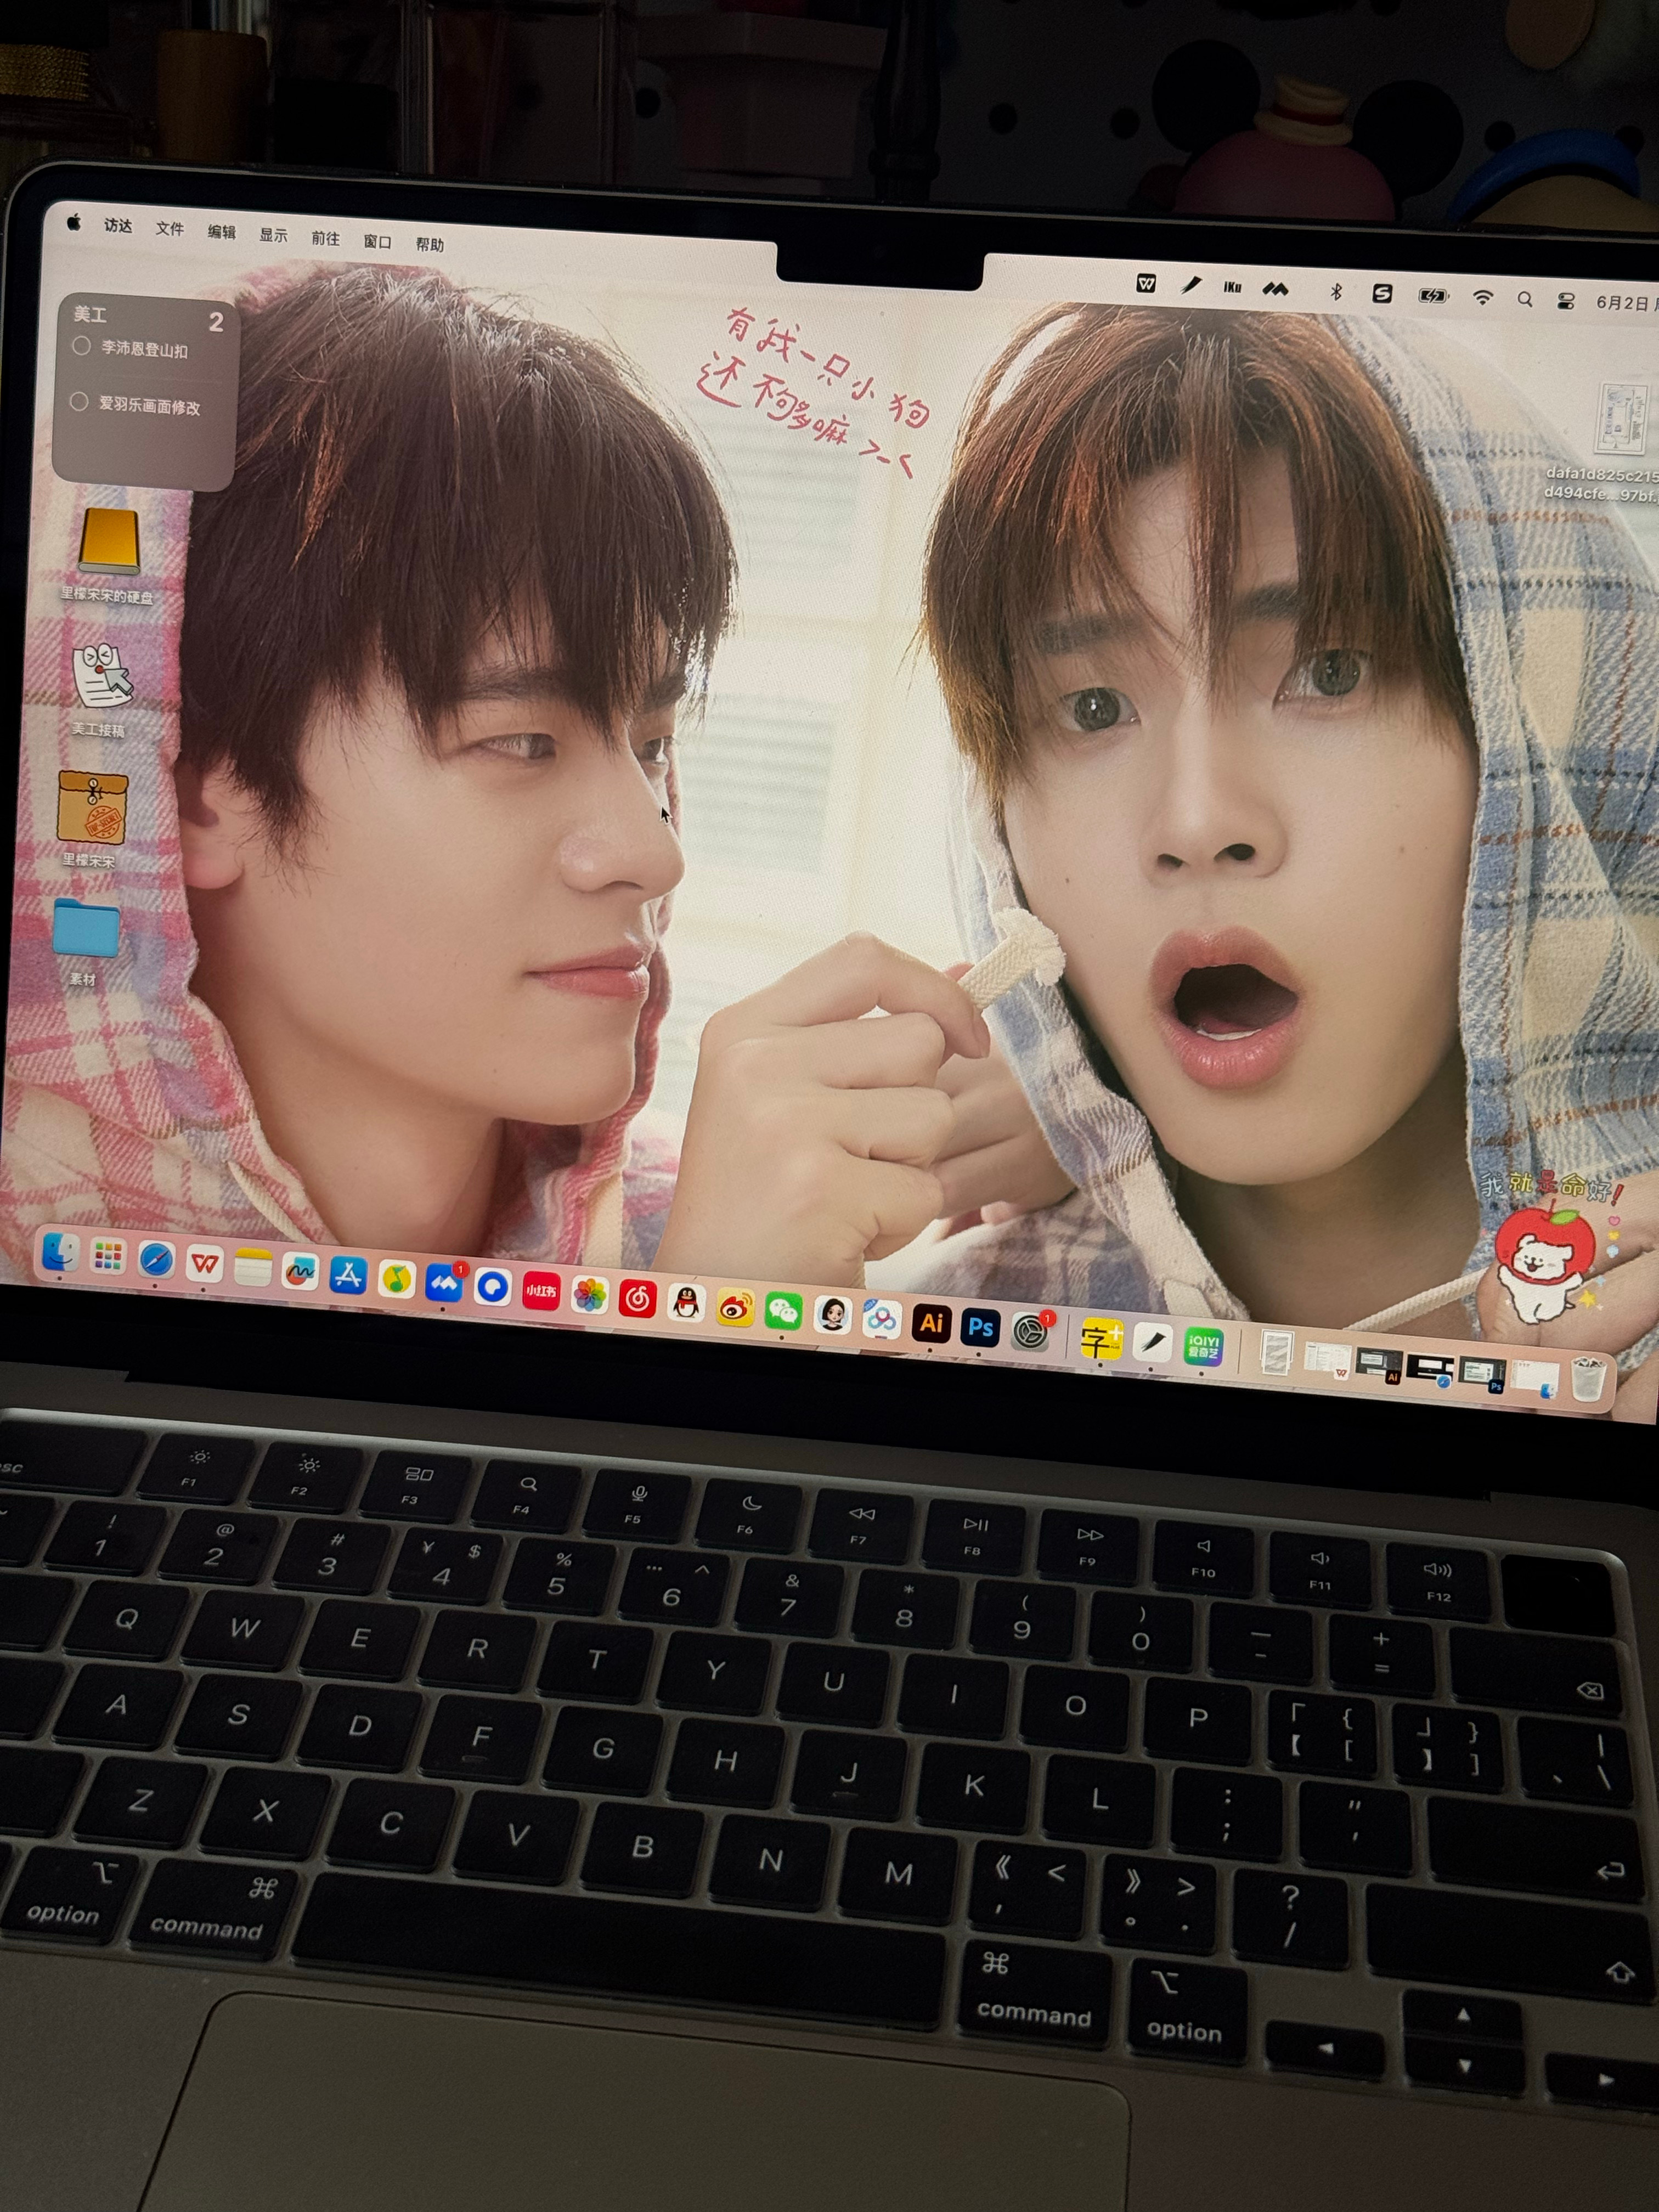Select the 美工接稿 desktop shortcut
Viewport: 1659px width, 2212px height.
(x=102, y=675)
